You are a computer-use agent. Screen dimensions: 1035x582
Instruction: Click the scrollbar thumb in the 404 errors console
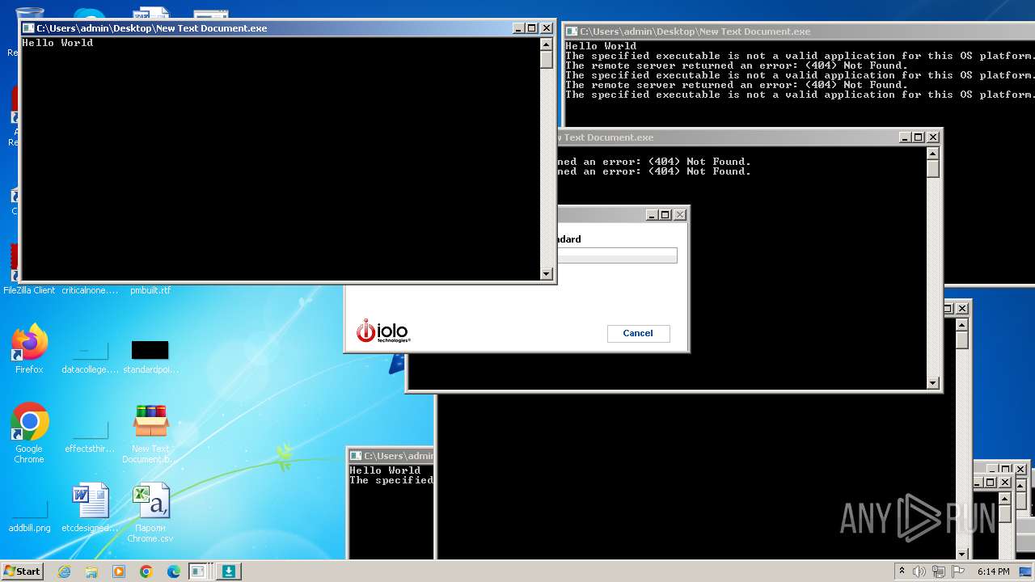click(932, 169)
